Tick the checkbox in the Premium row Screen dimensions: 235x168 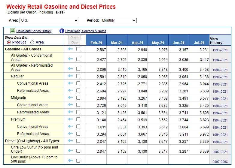click(x=78, y=119)
